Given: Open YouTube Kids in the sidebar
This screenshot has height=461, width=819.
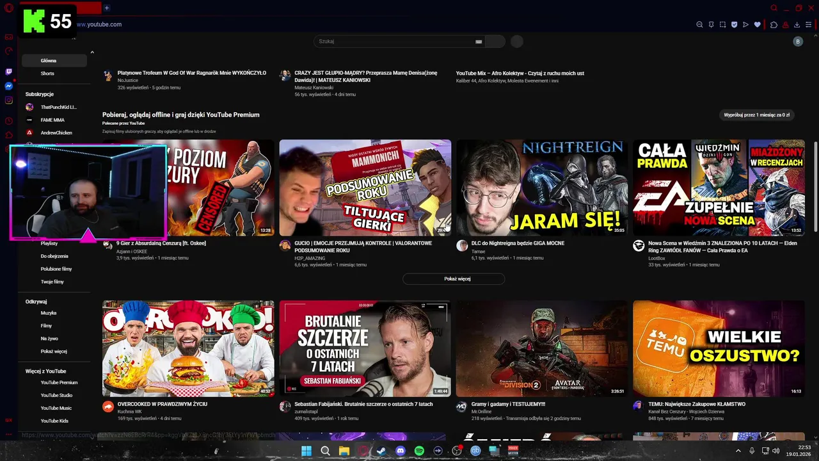Looking at the screenshot, I should click(x=54, y=421).
